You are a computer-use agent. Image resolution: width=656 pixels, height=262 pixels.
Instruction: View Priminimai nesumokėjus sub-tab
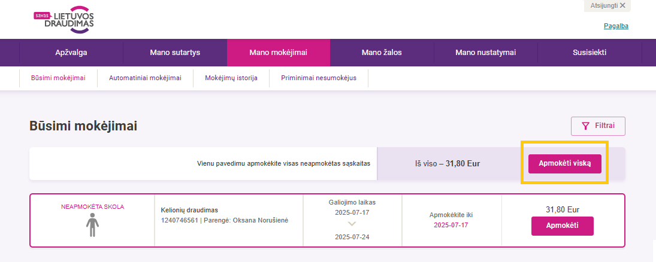(319, 78)
